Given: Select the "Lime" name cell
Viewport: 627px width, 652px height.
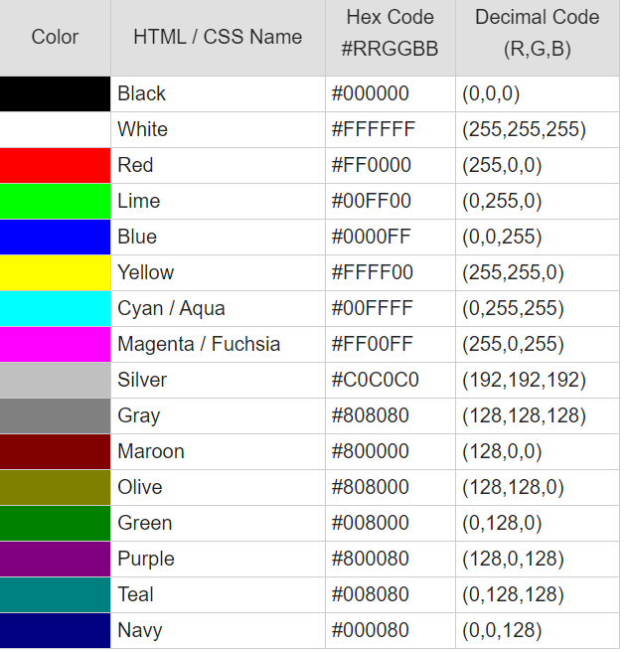Looking at the screenshot, I should pos(219,201).
